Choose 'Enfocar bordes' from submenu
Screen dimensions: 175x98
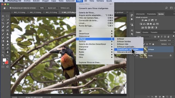click(129, 41)
